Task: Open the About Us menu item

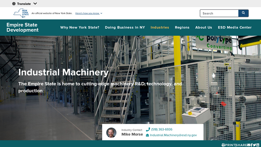Action: [204, 27]
